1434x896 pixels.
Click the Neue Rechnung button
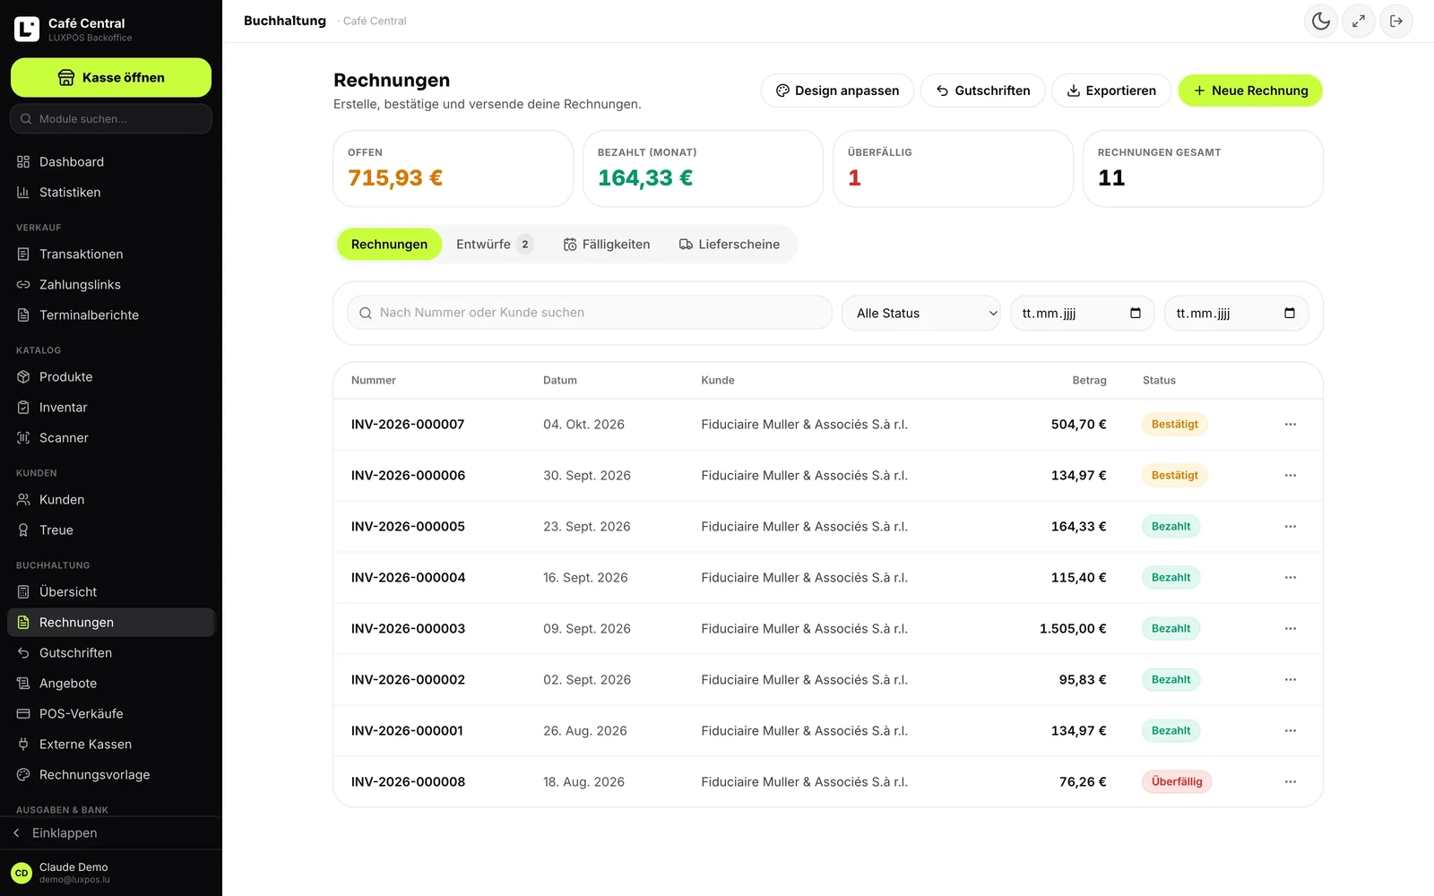(x=1250, y=90)
